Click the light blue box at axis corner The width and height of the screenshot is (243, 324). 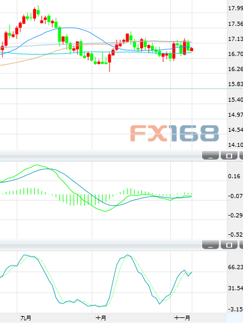235,318
